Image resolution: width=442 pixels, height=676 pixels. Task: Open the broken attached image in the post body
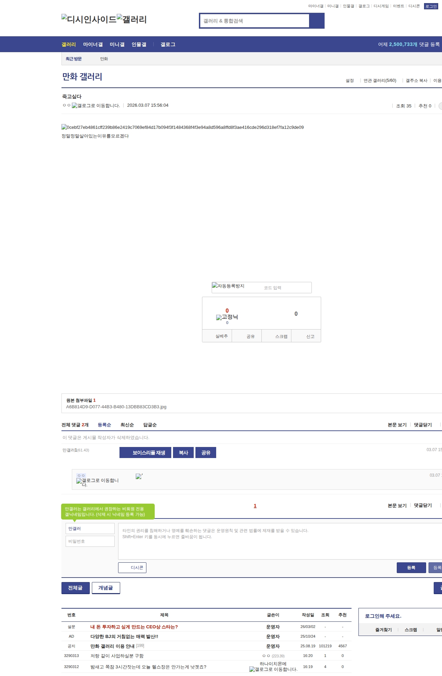[183, 127]
